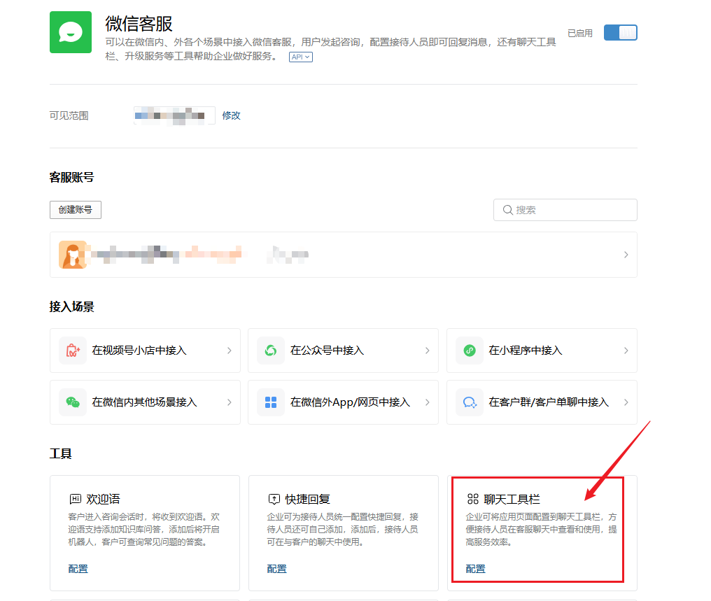This screenshot has height=601, width=711.
Task: Open 在微信外App/网页中接入 scenario
Action: 344,402
